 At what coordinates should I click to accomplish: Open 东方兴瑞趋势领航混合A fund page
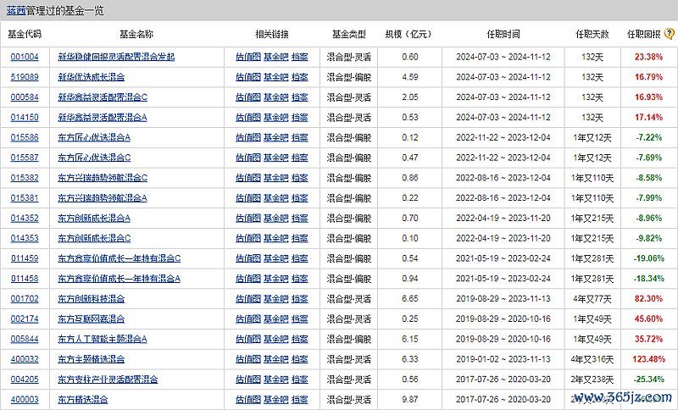tap(103, 198)
